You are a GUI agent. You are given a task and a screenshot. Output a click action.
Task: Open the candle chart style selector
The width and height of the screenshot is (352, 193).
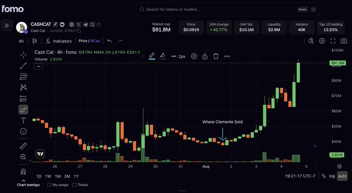[x=35, y=41]
